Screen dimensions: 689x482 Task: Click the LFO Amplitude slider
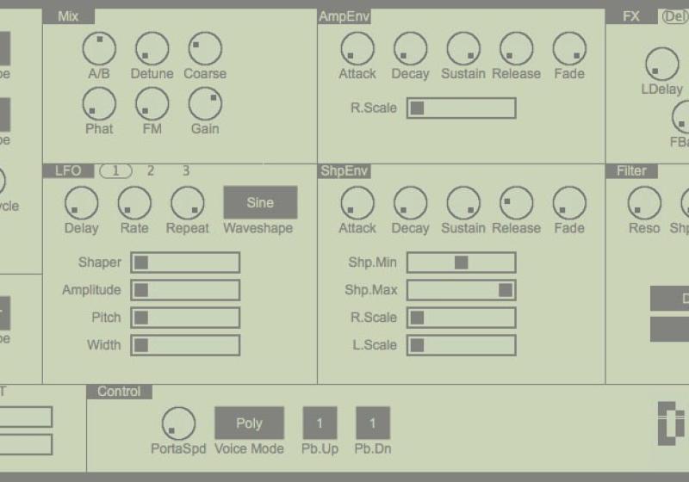pos(184,291)
